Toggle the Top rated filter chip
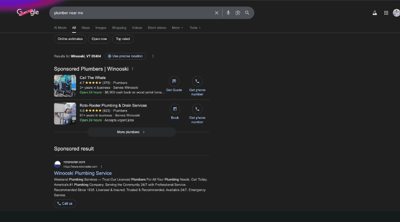The image size is (400, 222). [x=122, y=39]
